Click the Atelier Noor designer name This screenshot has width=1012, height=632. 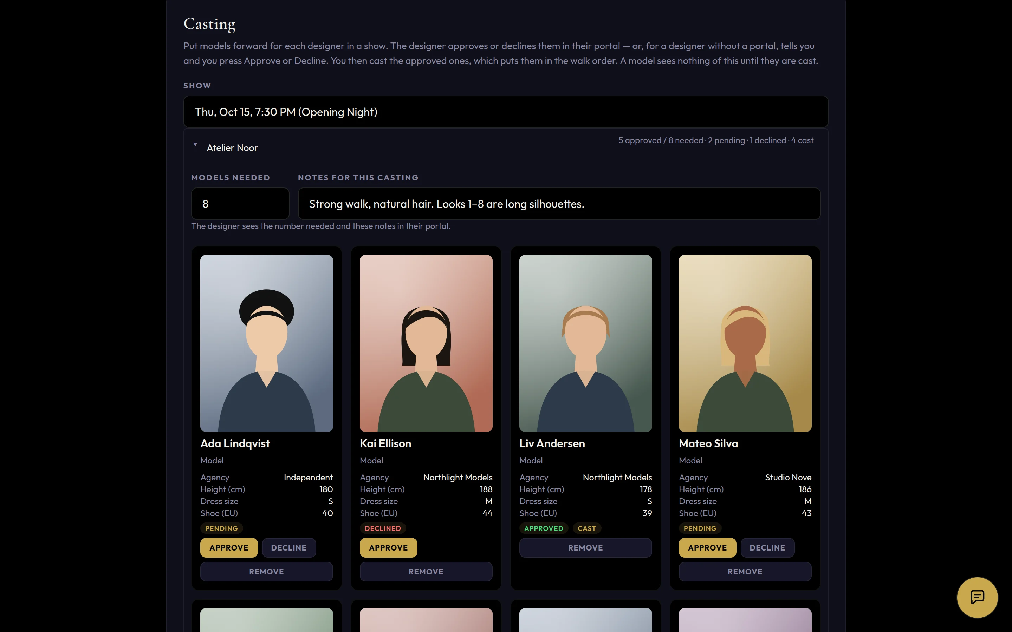[x=232, y=147]
